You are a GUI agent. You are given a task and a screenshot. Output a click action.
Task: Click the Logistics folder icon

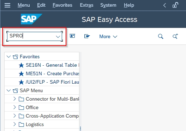(21, 125)
